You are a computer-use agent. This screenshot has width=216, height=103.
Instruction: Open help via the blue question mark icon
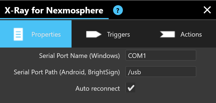[x=118, y=10]
